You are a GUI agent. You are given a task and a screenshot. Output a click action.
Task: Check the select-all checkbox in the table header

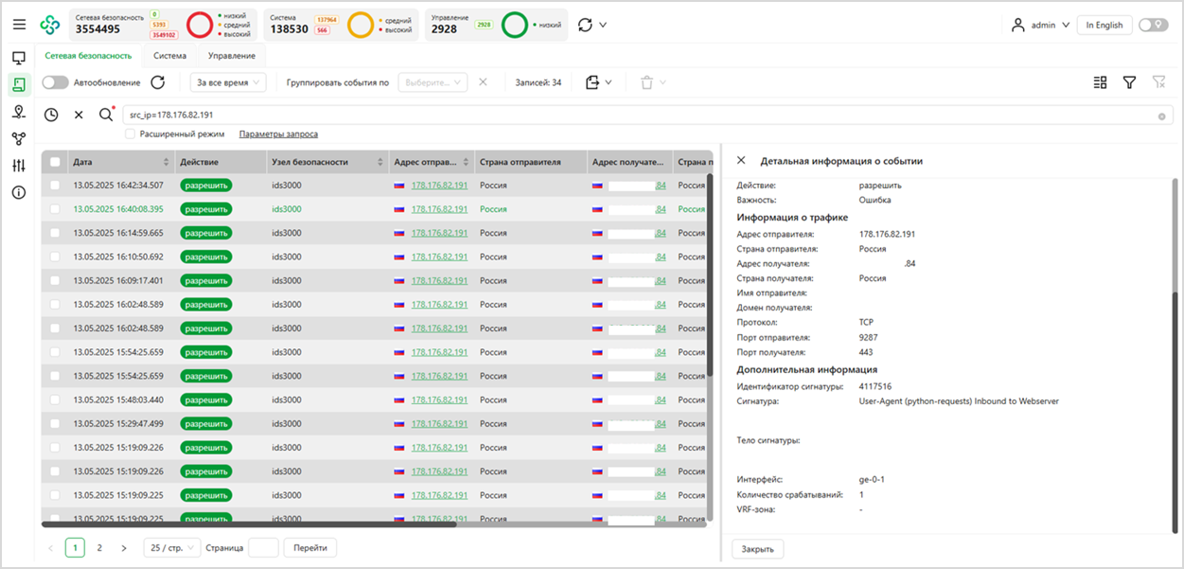55,162
